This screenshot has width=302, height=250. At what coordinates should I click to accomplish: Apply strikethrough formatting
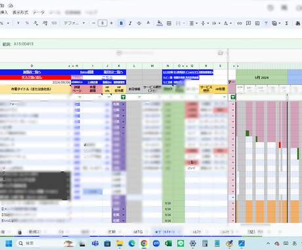(139, 23)
